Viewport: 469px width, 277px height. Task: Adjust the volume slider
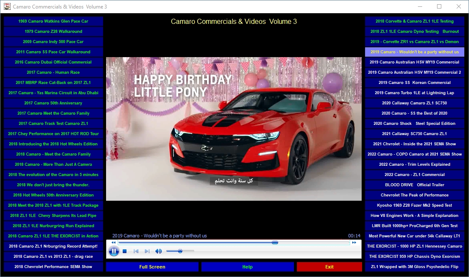180,251
